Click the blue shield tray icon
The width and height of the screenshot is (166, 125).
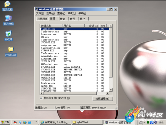click(x=152, y=122)
